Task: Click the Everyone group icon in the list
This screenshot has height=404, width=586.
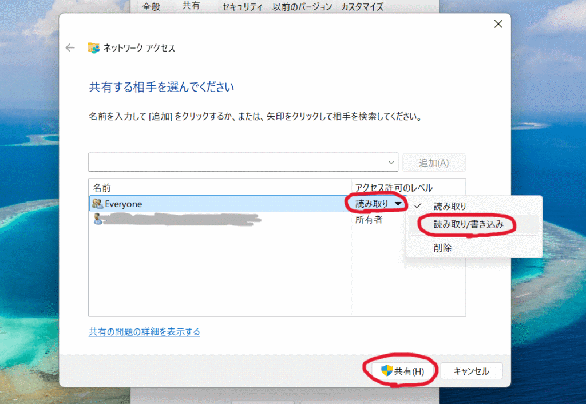Action: tap(97, 204)
